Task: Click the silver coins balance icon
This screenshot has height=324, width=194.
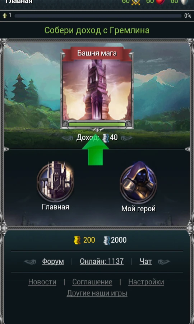Action: click(107, 240)
